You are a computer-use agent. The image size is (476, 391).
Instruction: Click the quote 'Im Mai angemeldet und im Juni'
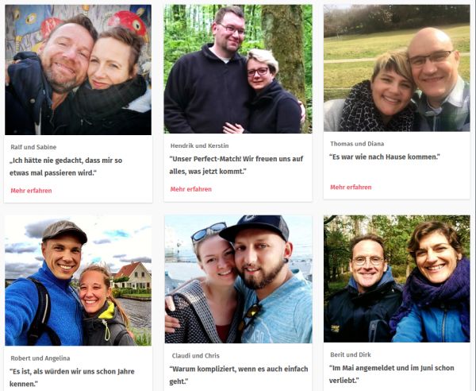coord(392,374)
